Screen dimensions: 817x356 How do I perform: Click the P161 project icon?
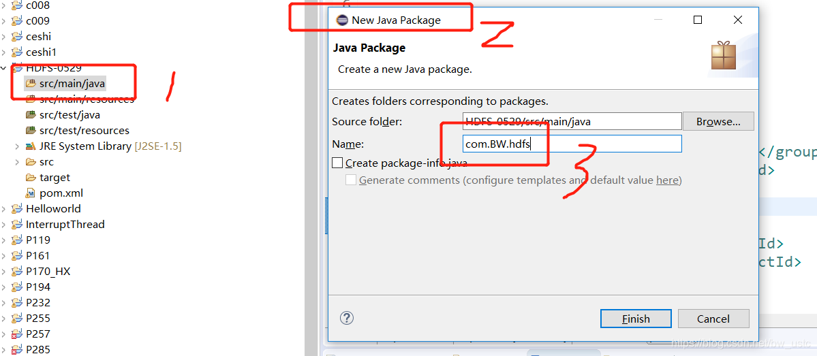pos(17,255)
